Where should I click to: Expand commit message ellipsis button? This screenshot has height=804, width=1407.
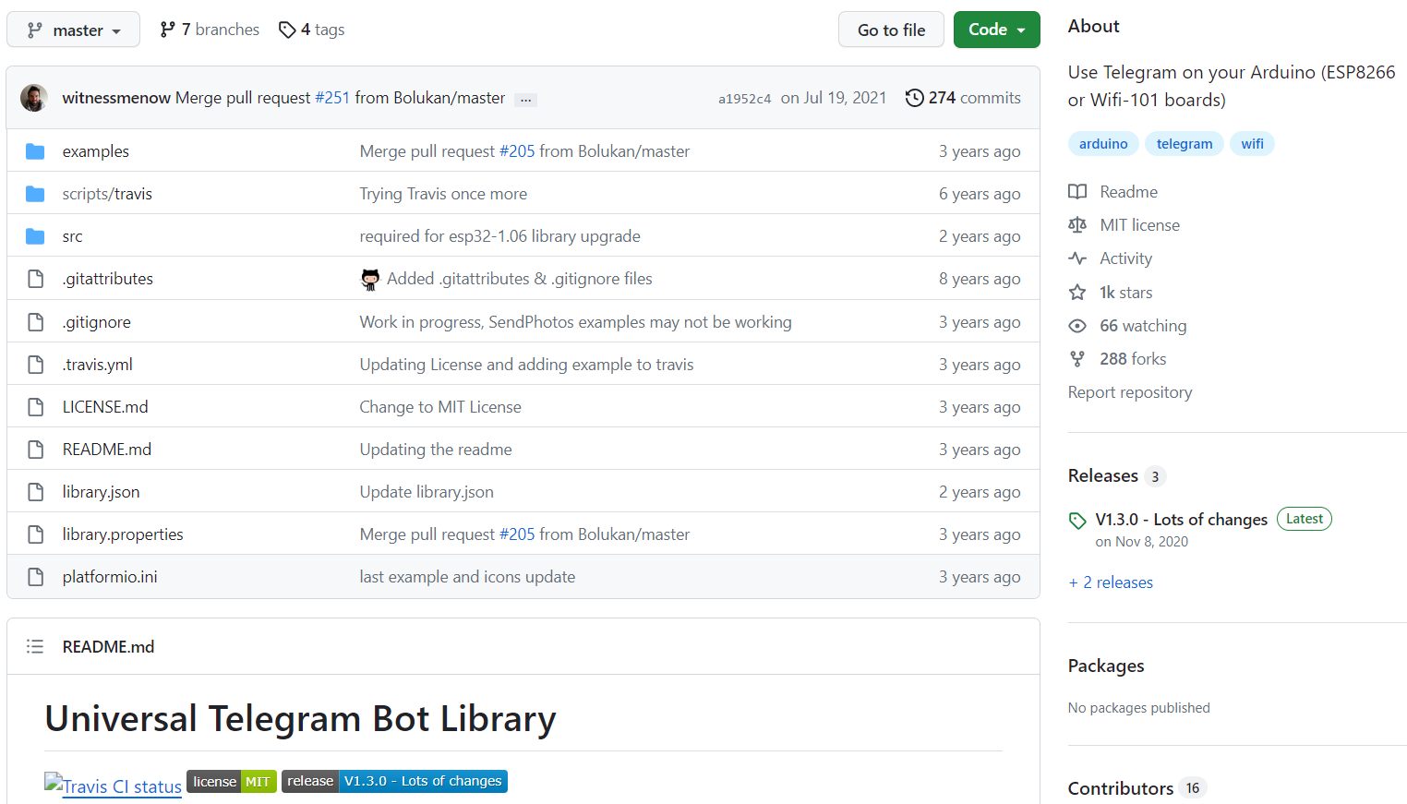pyautogui.click(x=525, y=99)
